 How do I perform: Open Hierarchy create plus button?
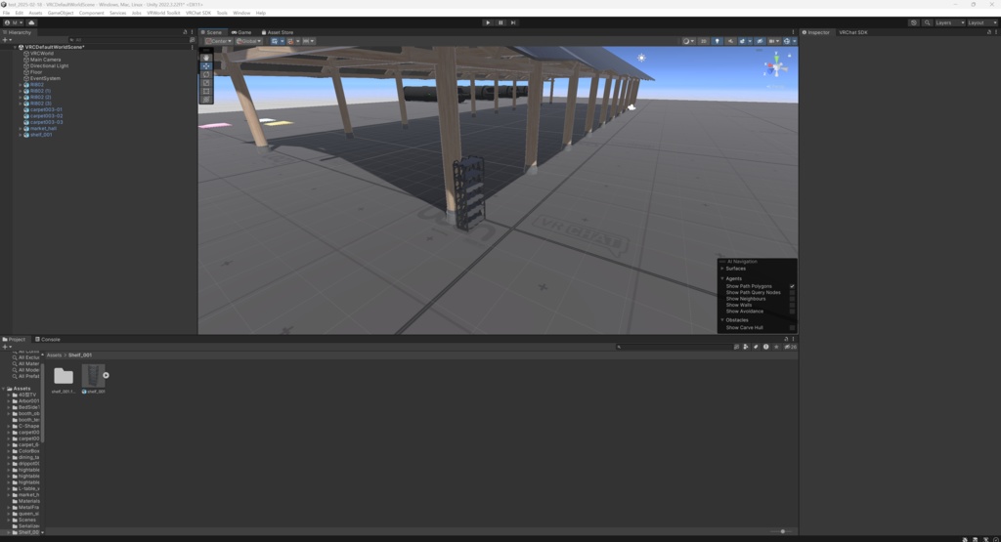pos(7,39)
